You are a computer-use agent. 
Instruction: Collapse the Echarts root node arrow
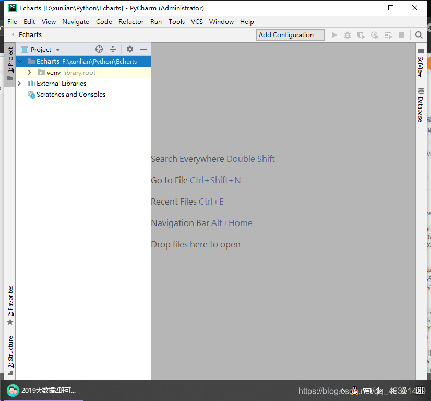click(x=20, y=61)
